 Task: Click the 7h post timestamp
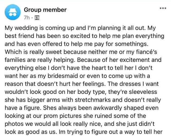pos(27,18)
